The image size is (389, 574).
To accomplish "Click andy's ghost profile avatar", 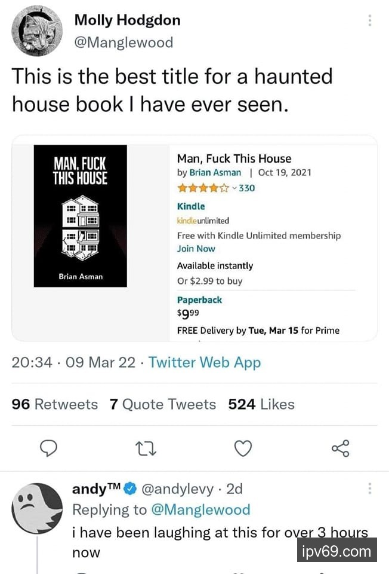I will coord(37,508).
